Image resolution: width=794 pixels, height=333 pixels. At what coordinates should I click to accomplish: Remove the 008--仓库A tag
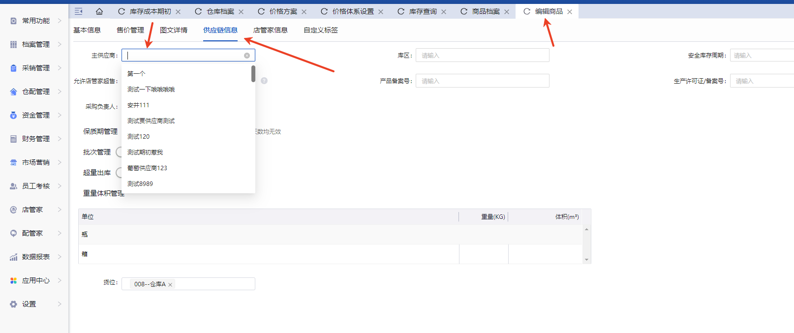click(x=170, y=285)
